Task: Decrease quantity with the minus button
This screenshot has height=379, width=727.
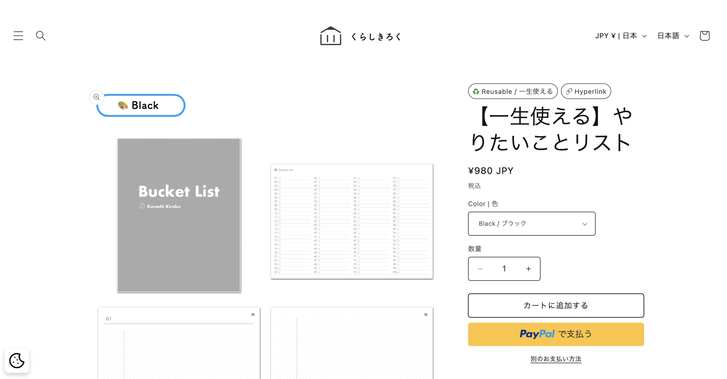Action: [480, 269]
